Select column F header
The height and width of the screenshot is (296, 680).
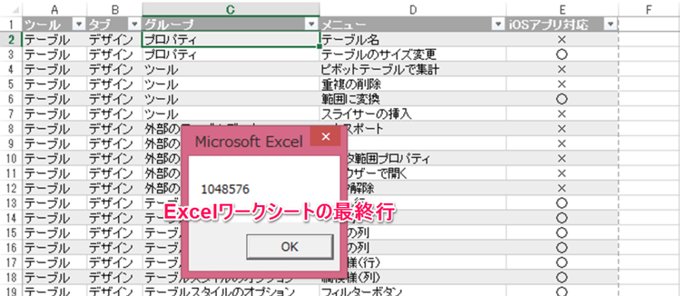pyautogui.click(x=649, y=9)
